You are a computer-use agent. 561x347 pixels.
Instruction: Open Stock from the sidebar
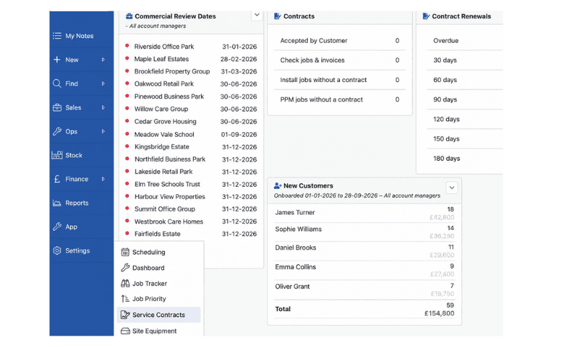coord(81,155)
